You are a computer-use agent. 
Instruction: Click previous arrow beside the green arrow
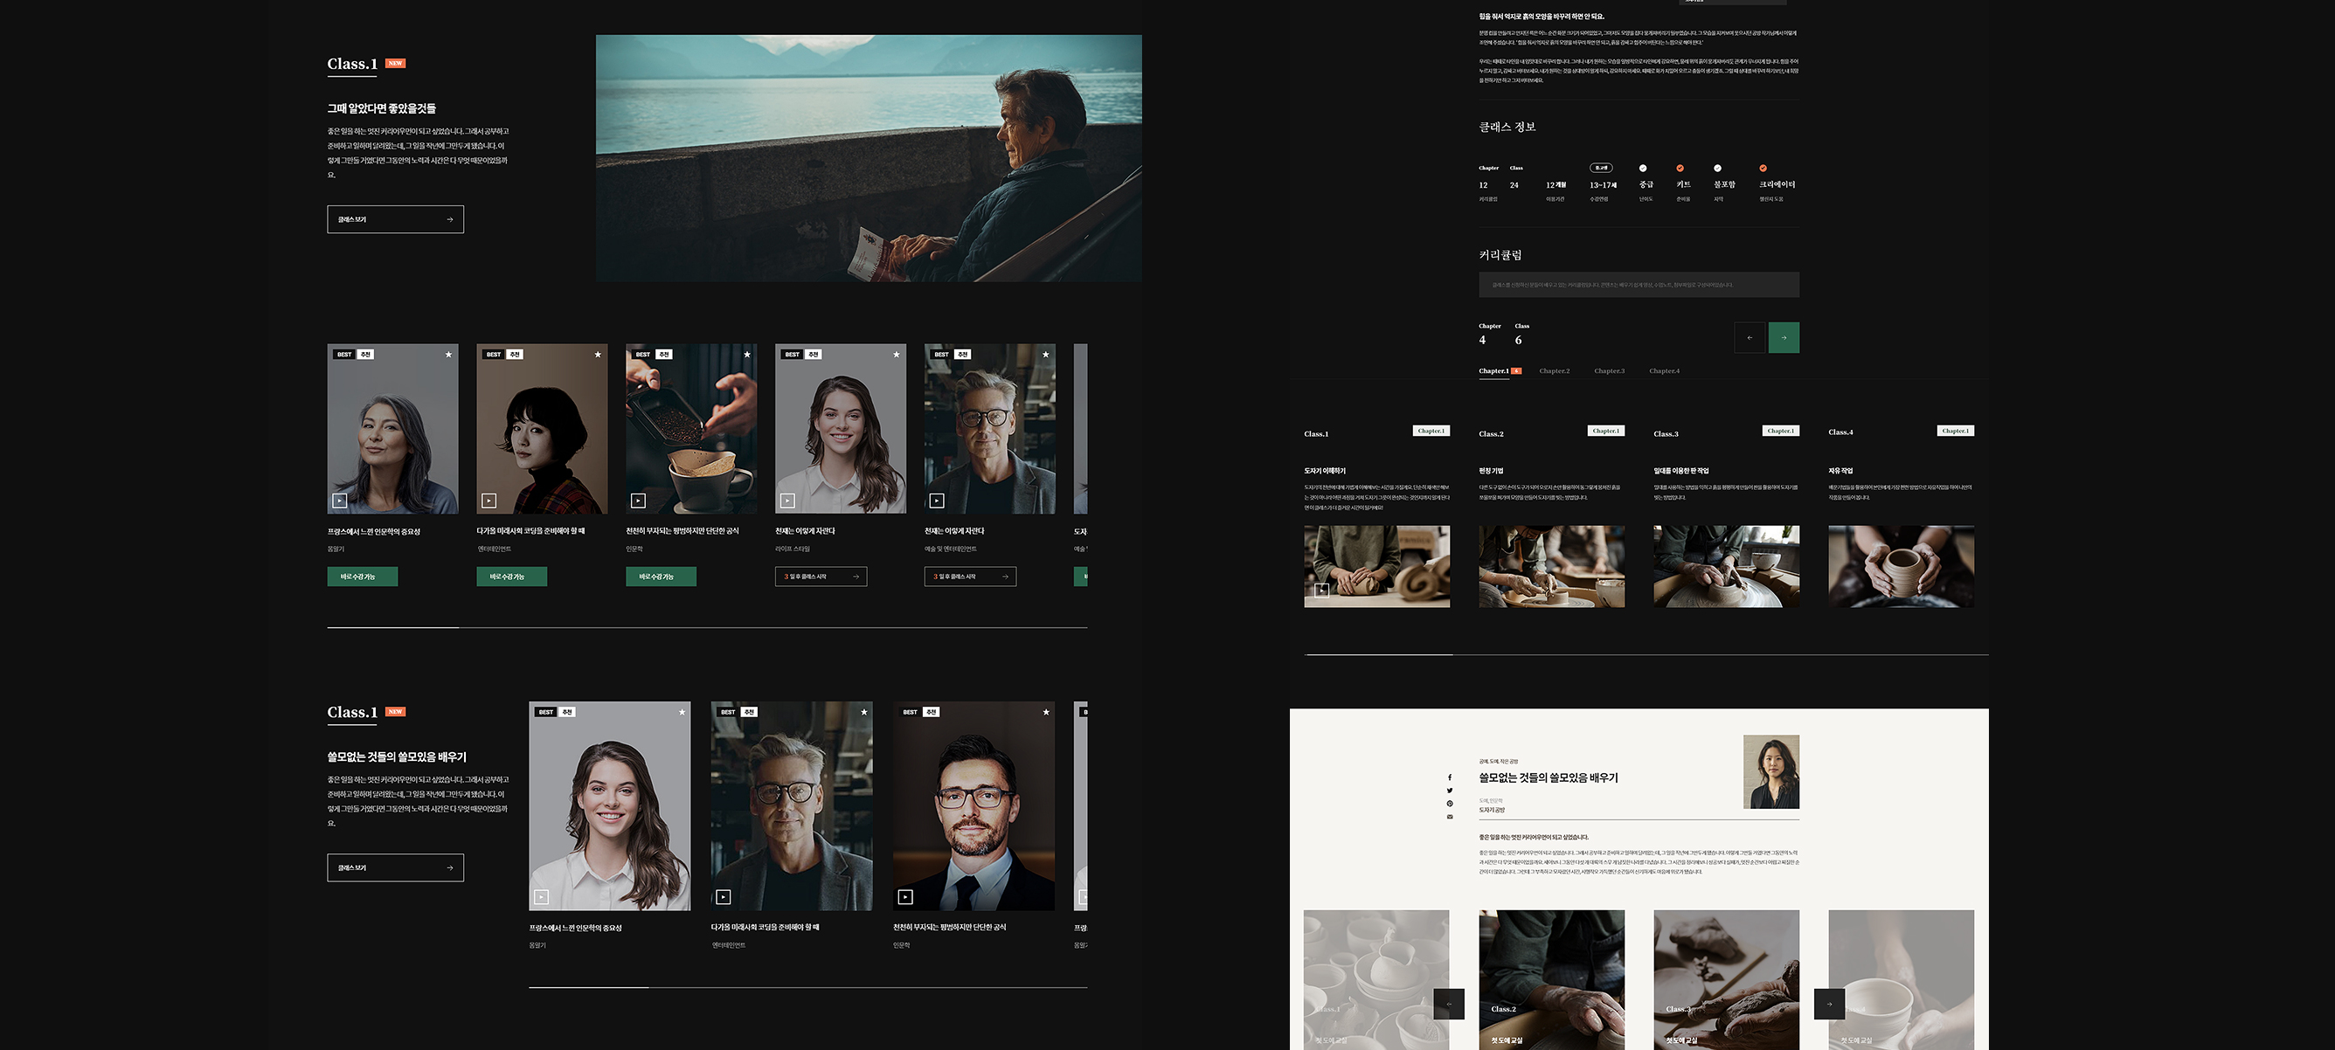point(1750,338)
